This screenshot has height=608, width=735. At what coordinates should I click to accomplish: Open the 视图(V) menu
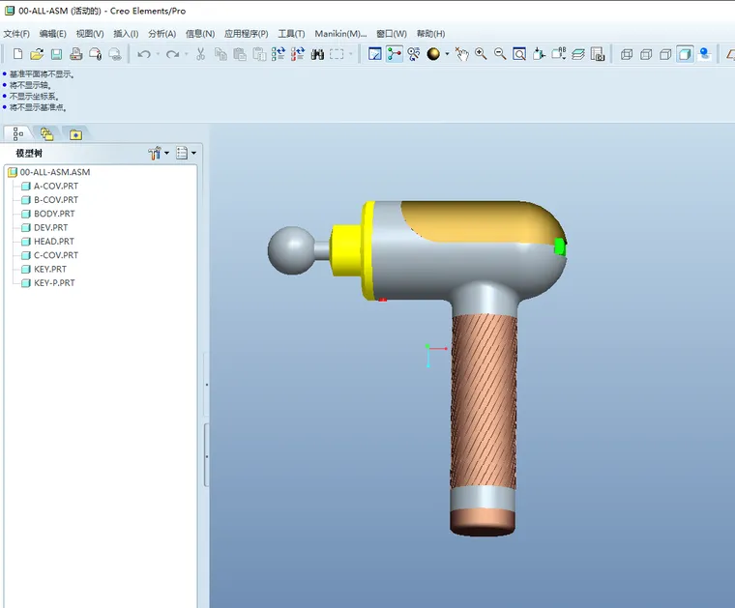pos(90,34)
